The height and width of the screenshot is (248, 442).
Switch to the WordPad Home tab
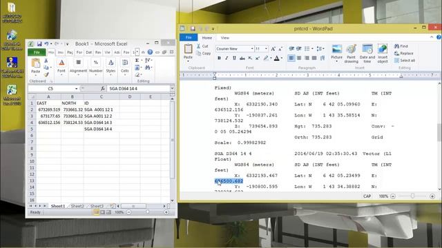point(206,38)
